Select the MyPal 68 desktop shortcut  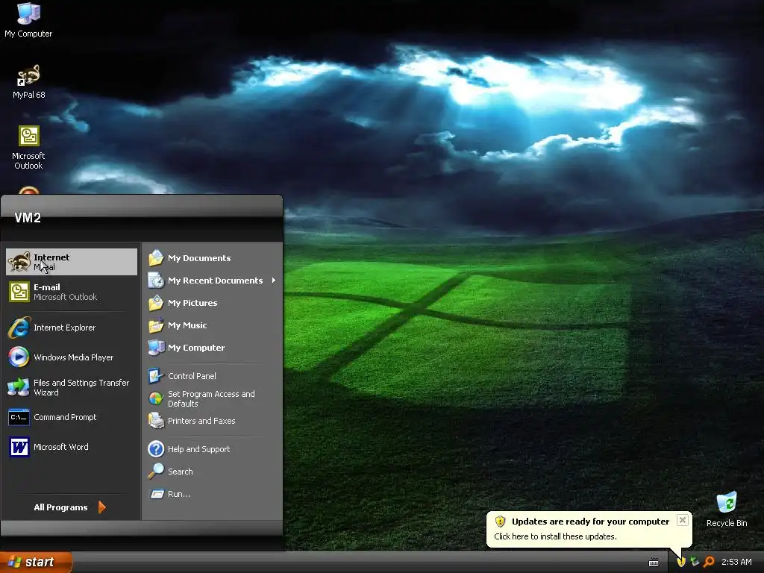click(x=28, y=82)
